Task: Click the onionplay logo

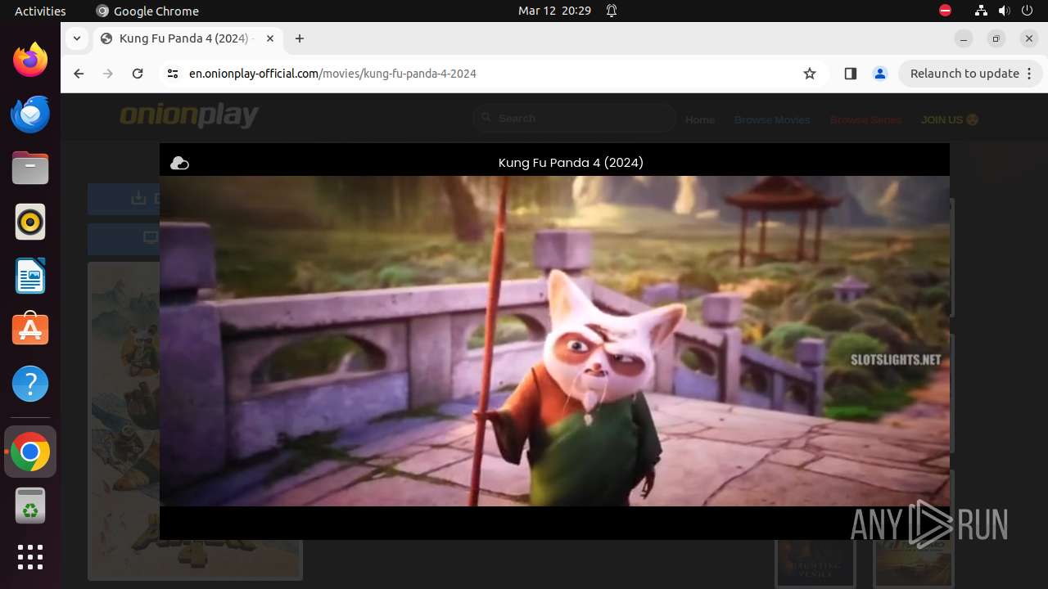Action: click(189, 115)
